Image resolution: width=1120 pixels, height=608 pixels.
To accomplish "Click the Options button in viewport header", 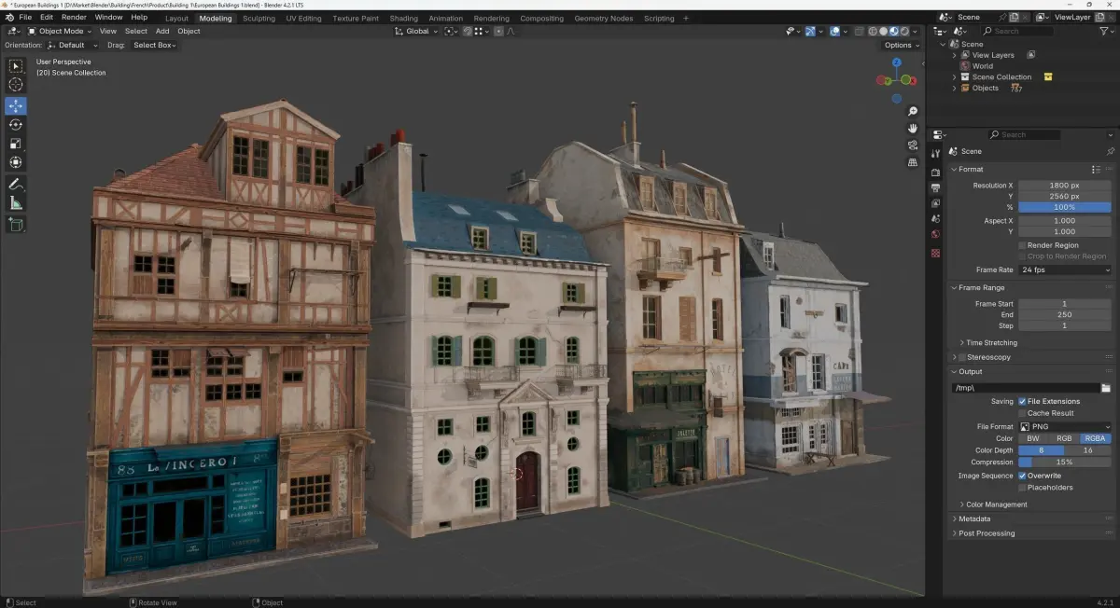I will (901, 45).
